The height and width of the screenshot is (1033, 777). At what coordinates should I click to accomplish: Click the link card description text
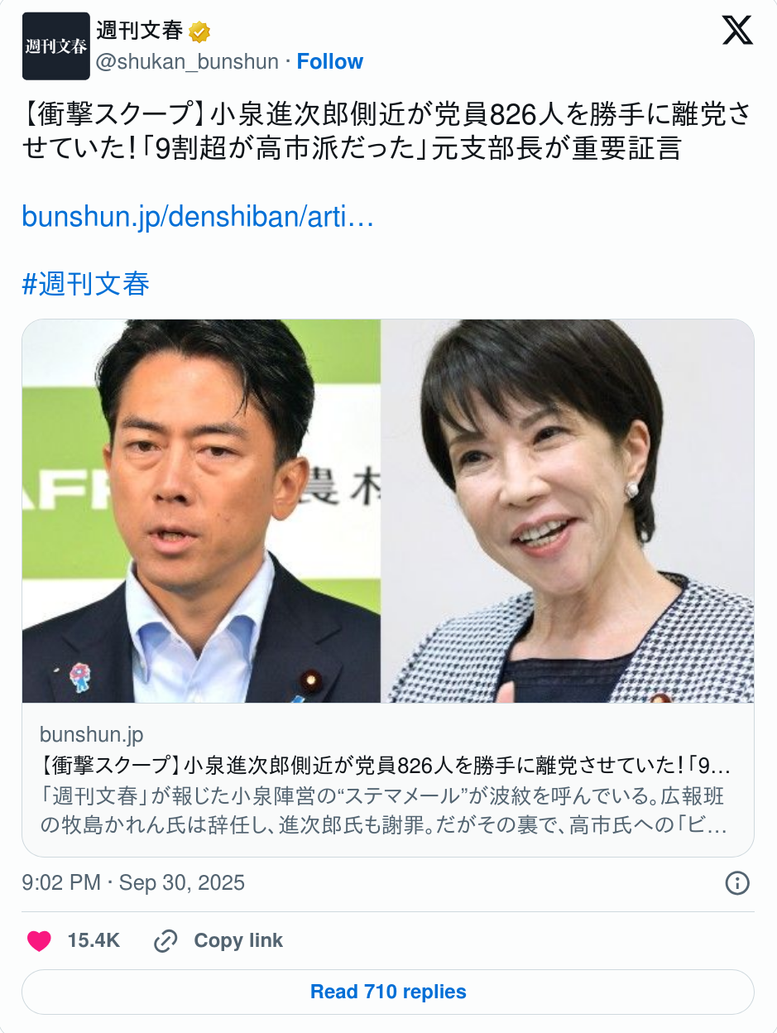385,810
